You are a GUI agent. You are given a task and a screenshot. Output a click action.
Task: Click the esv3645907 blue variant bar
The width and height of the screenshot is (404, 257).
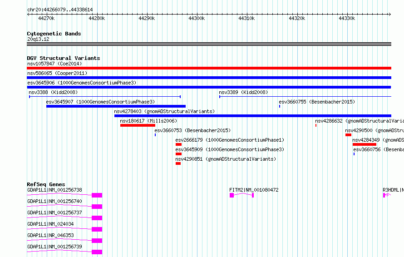[x=116, y=106]
